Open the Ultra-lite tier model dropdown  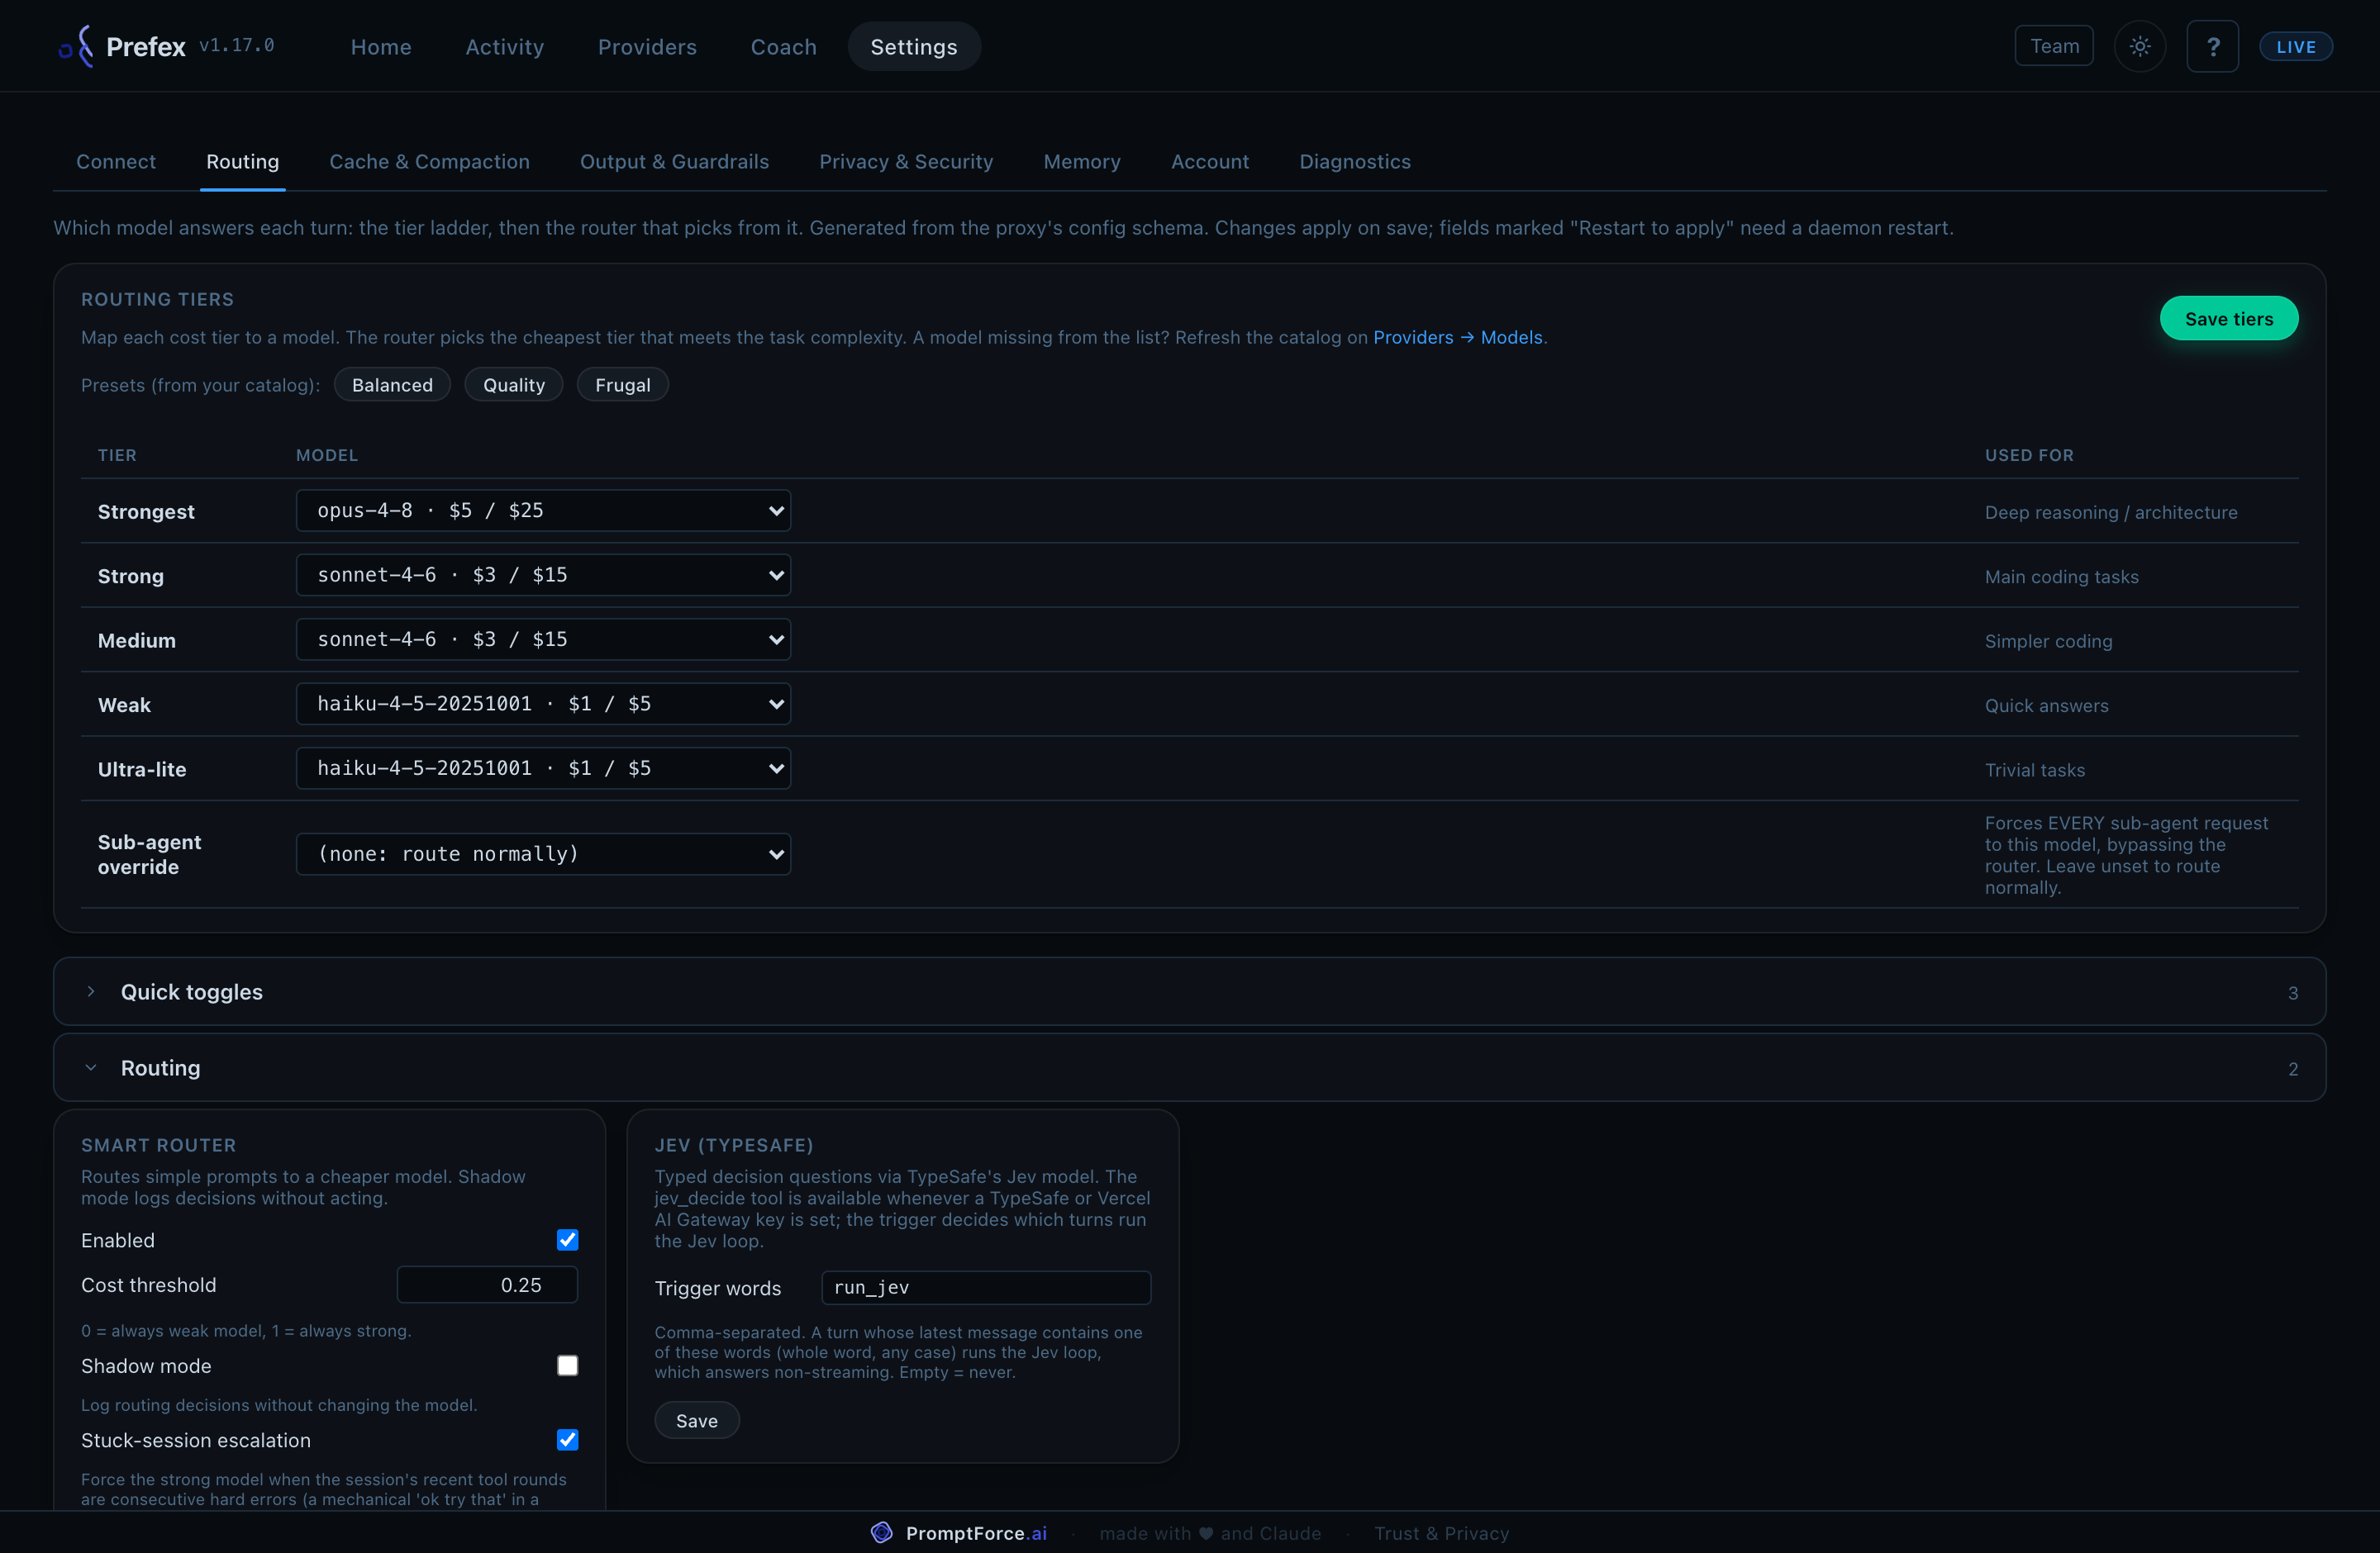543,768
